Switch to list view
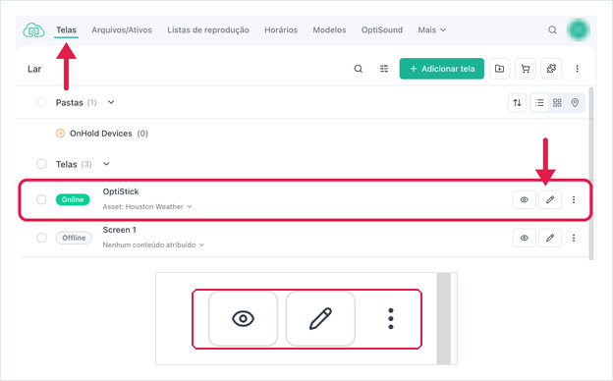This screenshot has height=381, width=613. point(539,103)
